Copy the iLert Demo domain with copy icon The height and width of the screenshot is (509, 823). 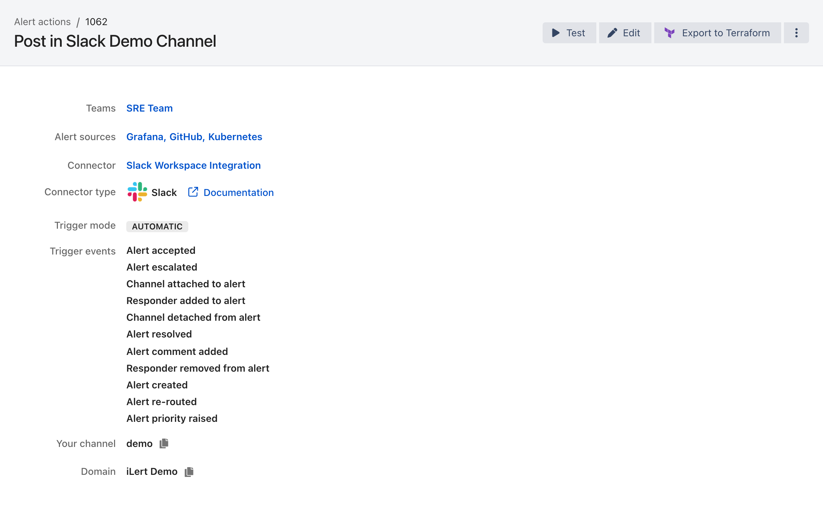point(189,472)
